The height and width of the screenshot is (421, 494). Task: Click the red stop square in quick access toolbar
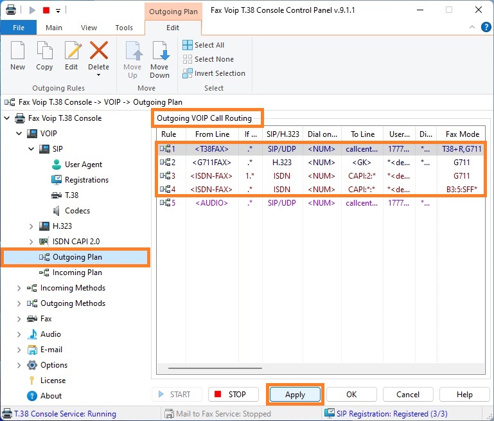click(46, 10)
